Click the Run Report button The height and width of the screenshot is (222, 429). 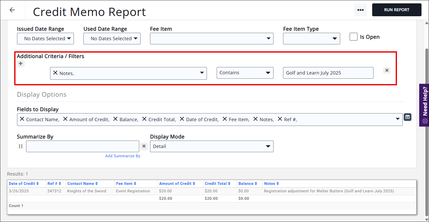pos(396,10)
